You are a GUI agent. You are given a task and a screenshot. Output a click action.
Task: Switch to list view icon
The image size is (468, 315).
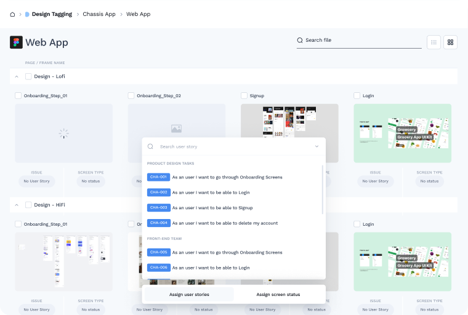[x=434, y=42]
